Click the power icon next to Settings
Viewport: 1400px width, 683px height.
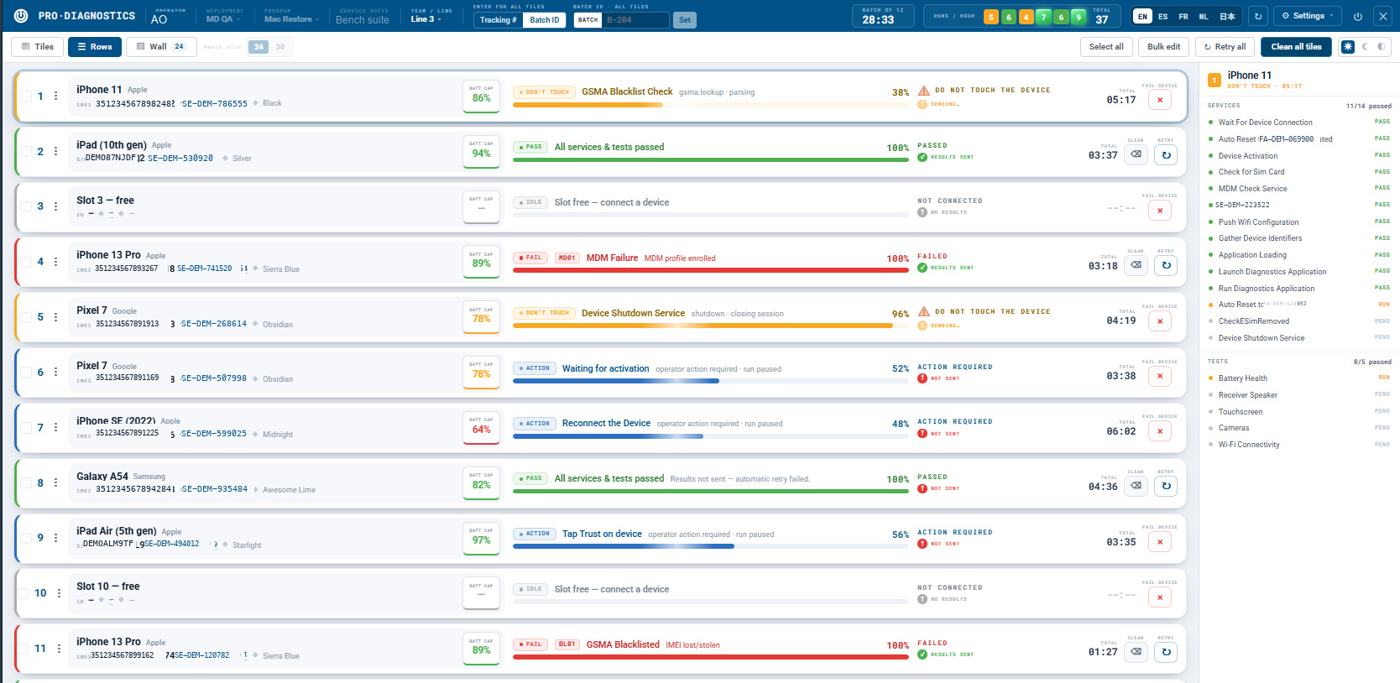coord(1358,16)
